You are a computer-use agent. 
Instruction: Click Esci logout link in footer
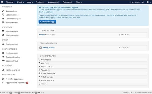click(x=42, y=93)
